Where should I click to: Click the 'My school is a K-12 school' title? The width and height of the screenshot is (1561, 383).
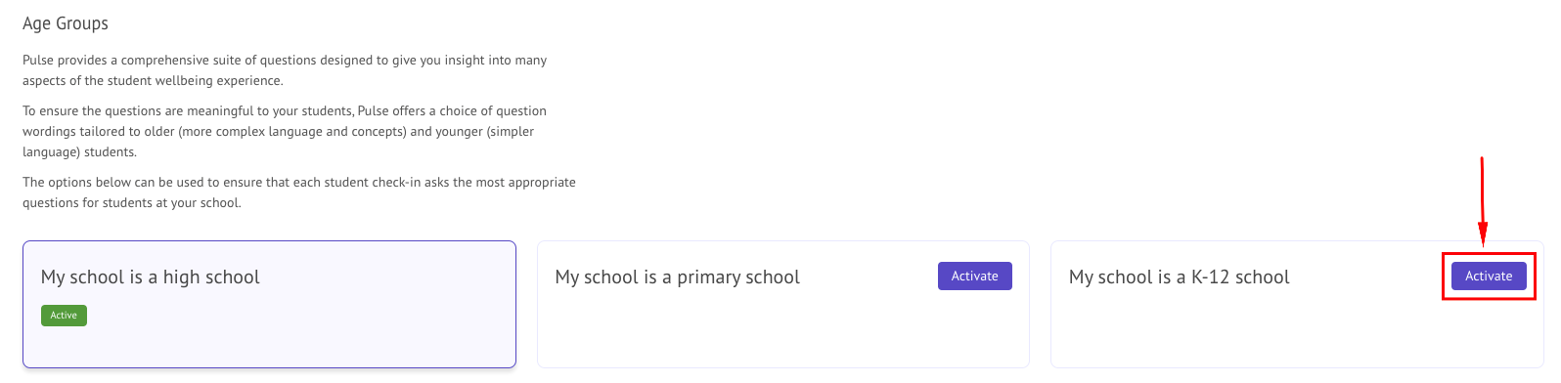point(1179,277)
